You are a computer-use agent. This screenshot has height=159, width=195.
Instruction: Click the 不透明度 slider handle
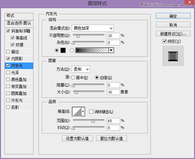78,36
